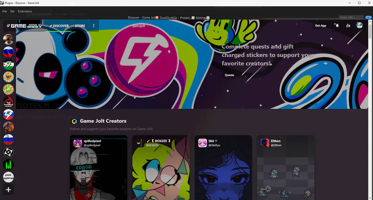The width and height of the screenshot is (373, 200).
Task: Click 'Follow and support your favorite creators' text
Action: pos(111,129)
